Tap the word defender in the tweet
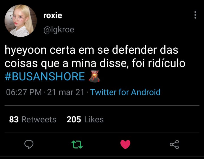Viewport: 204px width, 159px height. 134,50
